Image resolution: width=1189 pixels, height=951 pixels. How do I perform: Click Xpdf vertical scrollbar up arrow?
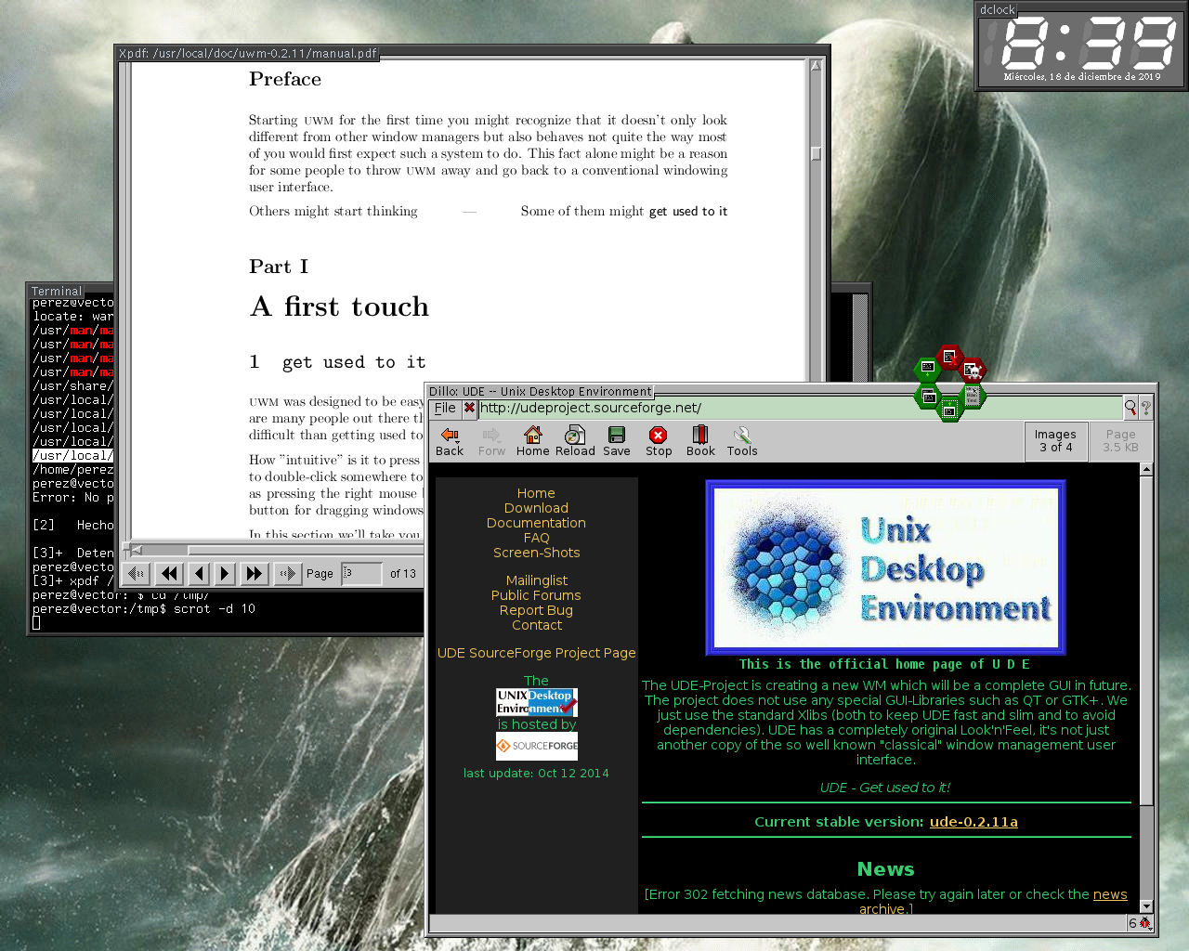[x=816, y=66]
